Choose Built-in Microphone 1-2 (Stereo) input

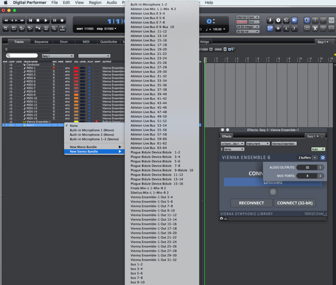(x=94, y=139)
